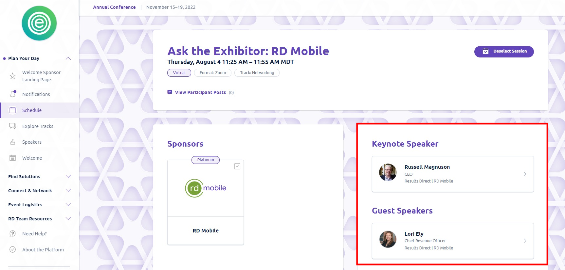This screenshot has width=565, height=270.
Task: Click the Welcome page icon
Action: click(12, 158)
